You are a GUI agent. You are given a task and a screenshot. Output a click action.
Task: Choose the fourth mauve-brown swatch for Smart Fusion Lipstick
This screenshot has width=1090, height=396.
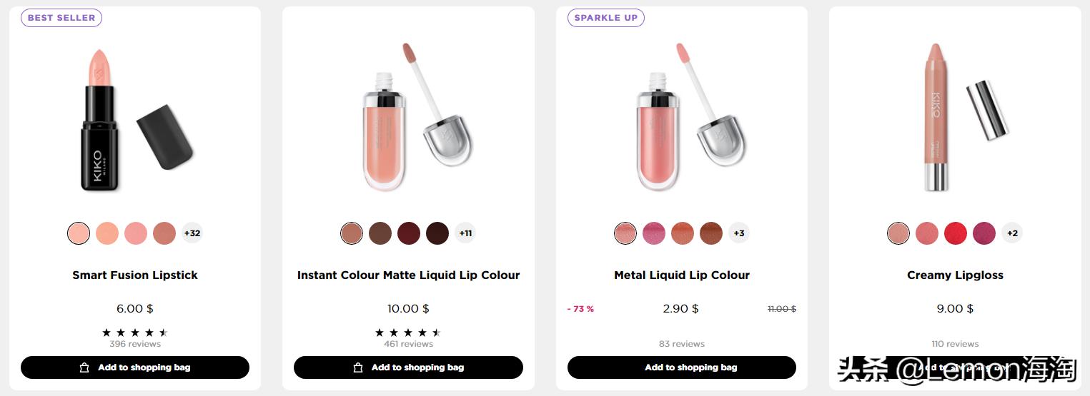click(164, 233)
